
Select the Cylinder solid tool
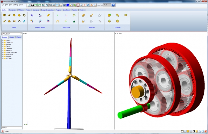(x=9, y=15)
